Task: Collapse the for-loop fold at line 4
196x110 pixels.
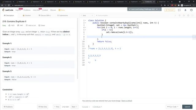Action: [85, 28]
